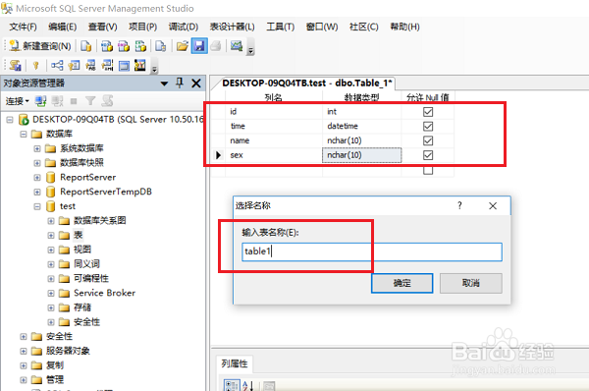Expand the 同义词 synonyms folder
Viewport: 589px width, 391px height.
51,264
